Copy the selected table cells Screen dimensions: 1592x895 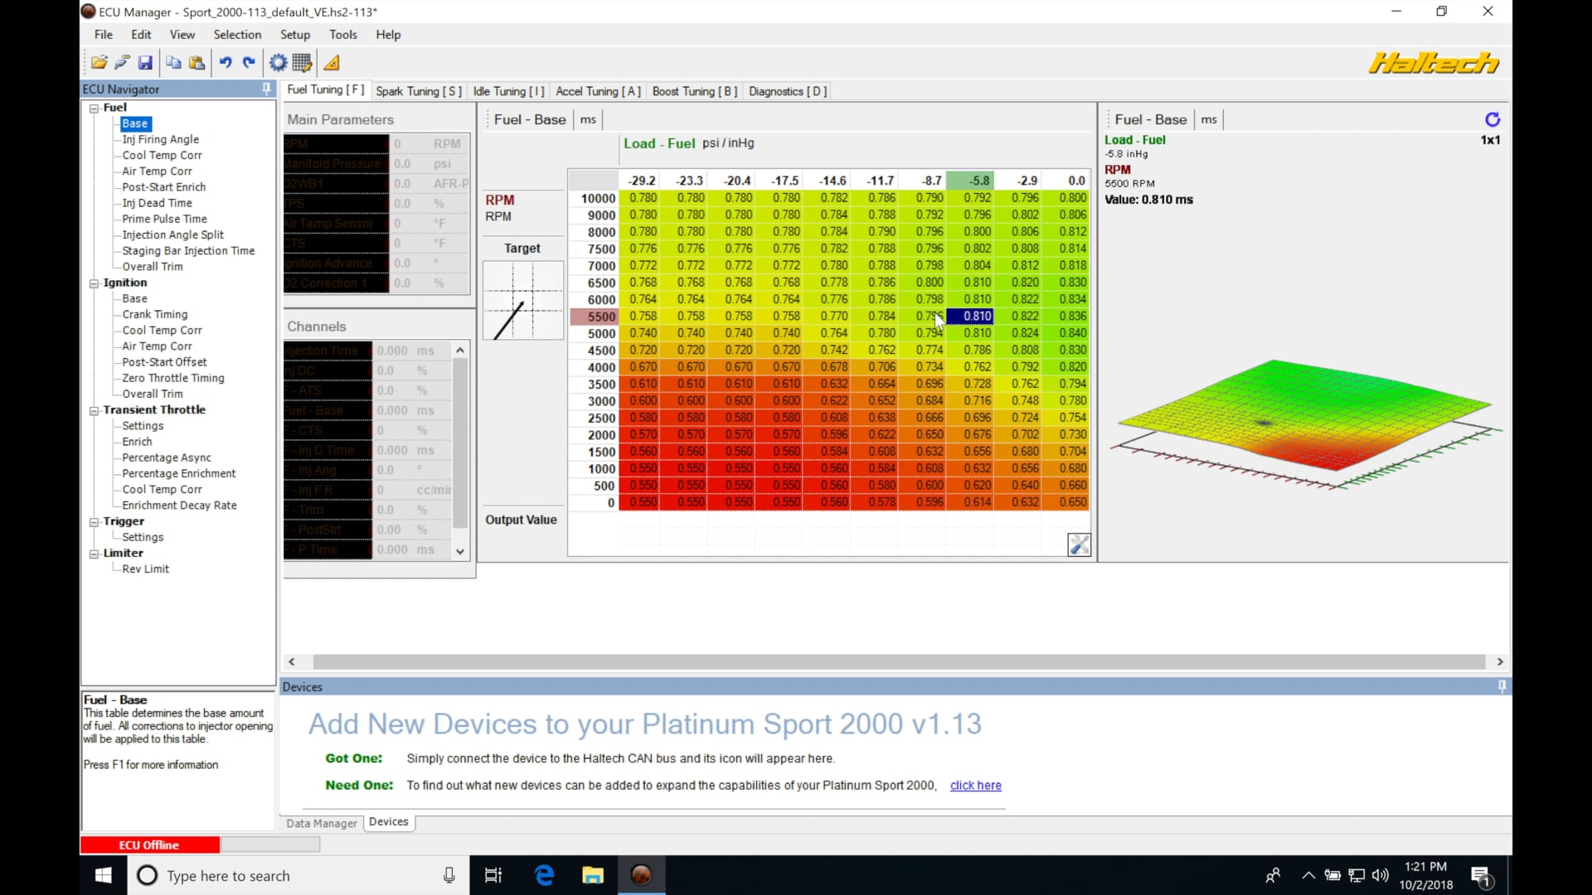pyautogui.click(x=173, y=62)
